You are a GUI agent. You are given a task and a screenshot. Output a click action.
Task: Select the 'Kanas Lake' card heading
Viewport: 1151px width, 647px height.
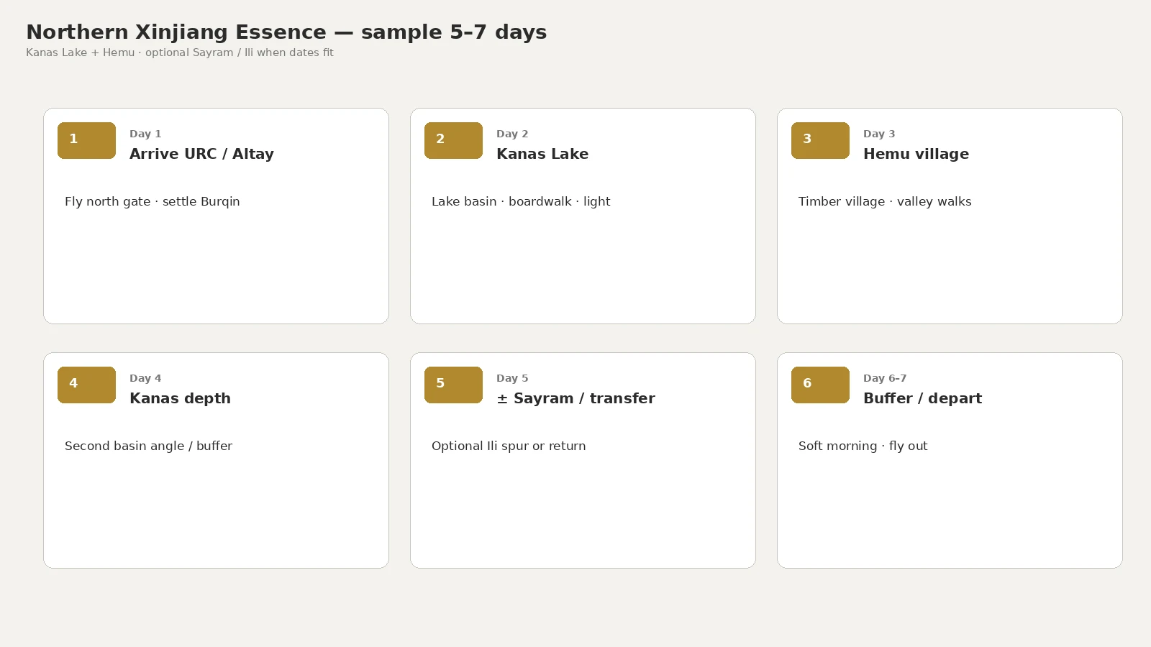pos(542,154)
